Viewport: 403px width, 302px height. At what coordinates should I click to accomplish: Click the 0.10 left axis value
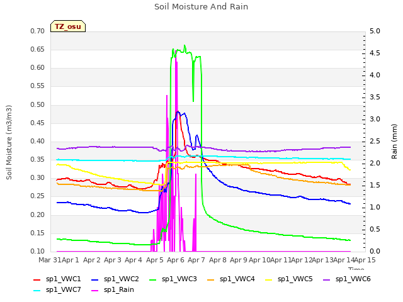point(38,251)
